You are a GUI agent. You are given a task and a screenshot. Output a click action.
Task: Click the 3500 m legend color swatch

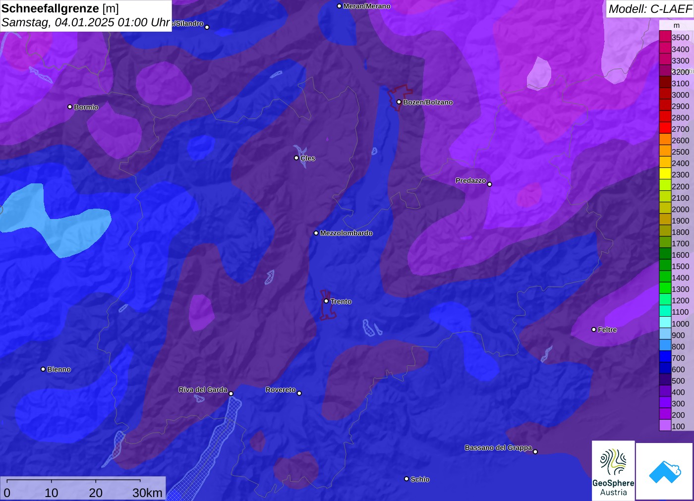point(665,37)
